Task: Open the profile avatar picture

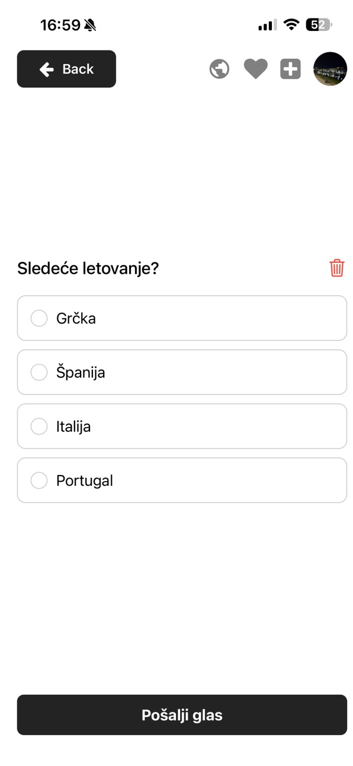Action: 330,69
